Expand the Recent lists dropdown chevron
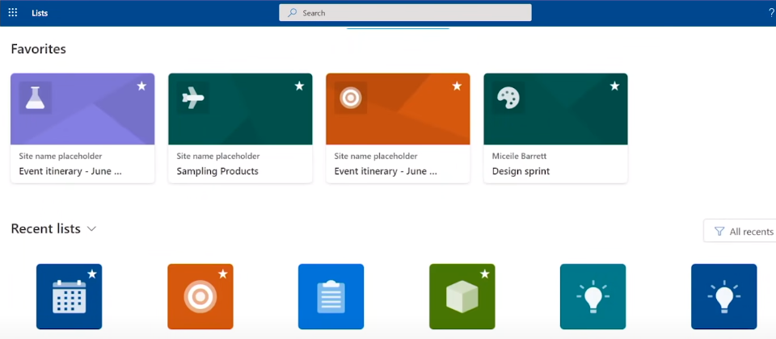 (91, 228)
